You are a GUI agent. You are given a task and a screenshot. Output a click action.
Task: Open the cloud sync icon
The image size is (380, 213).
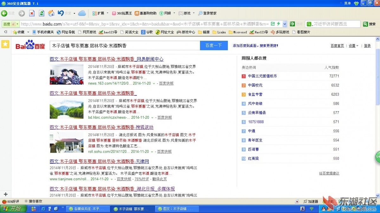click(82, 13)
